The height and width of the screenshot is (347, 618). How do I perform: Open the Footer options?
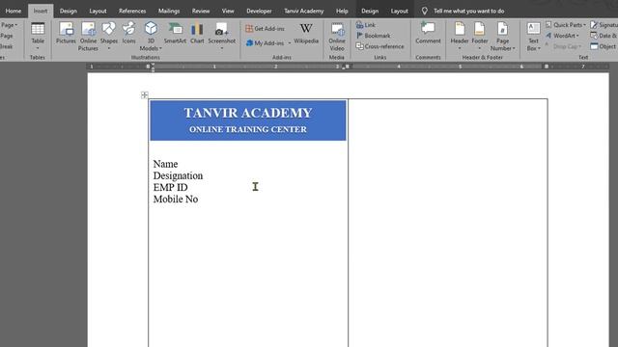point(480,37)
